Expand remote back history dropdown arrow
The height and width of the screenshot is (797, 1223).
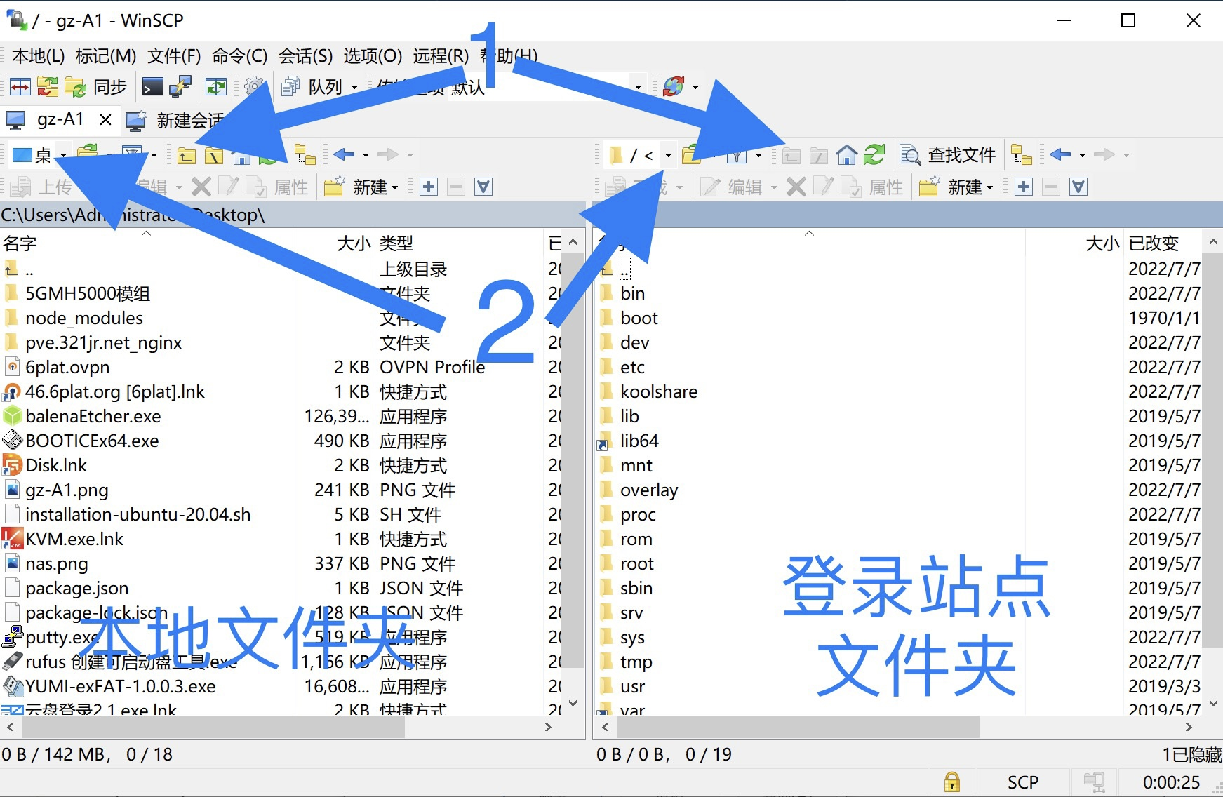click(x=1082, y=155)
